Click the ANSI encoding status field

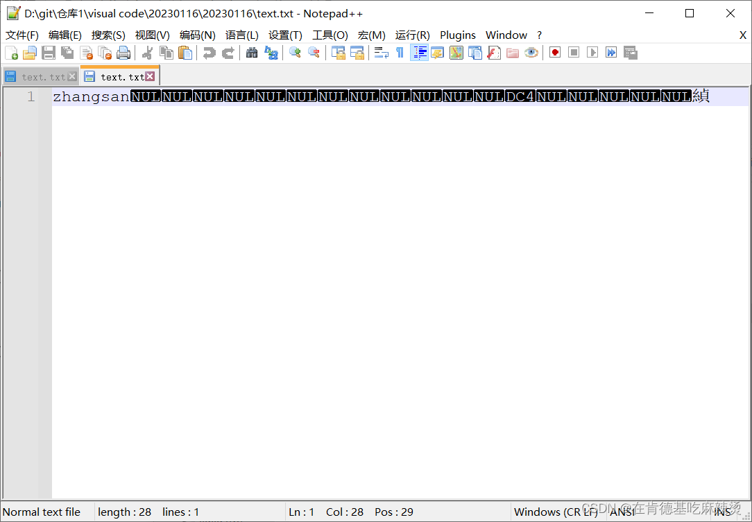[622, 512]
